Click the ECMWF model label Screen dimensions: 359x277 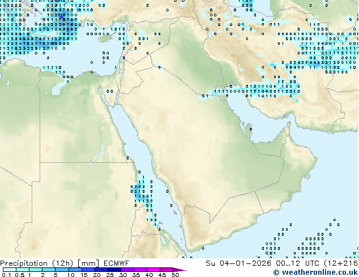point(116,263)
